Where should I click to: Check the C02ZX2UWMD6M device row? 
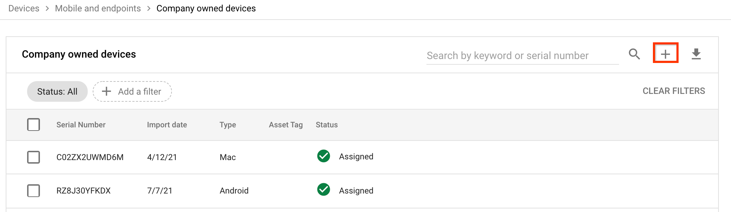pyautogui.click(x=34, y=157)
